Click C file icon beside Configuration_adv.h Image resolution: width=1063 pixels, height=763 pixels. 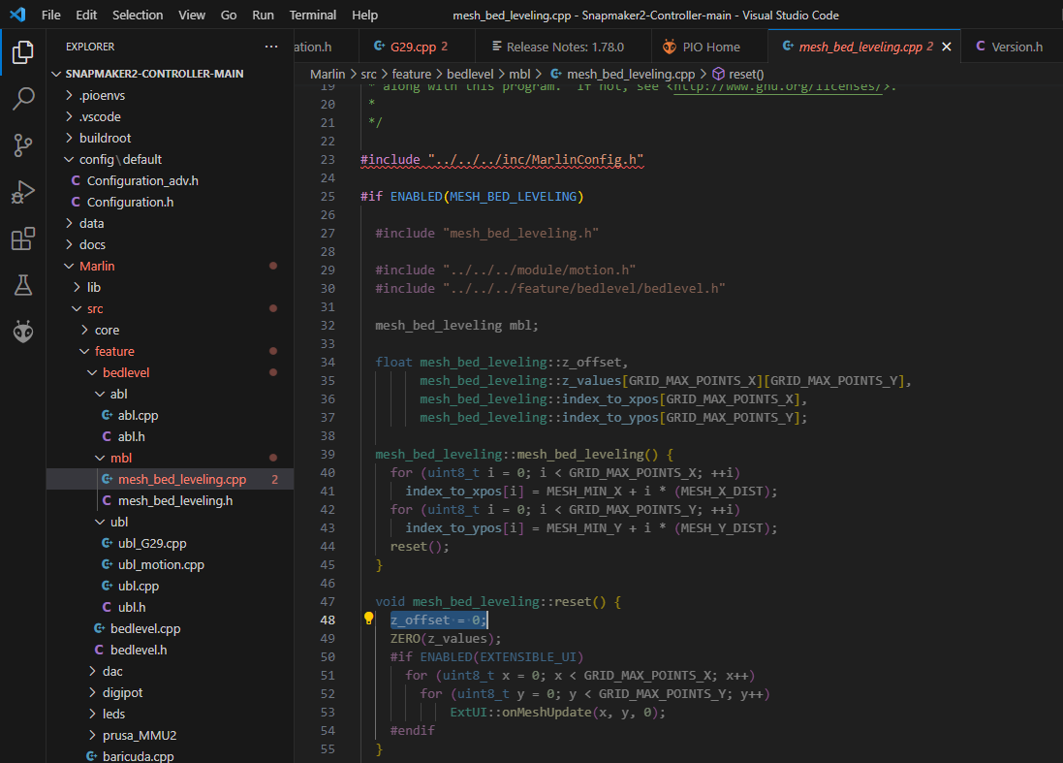76,181
